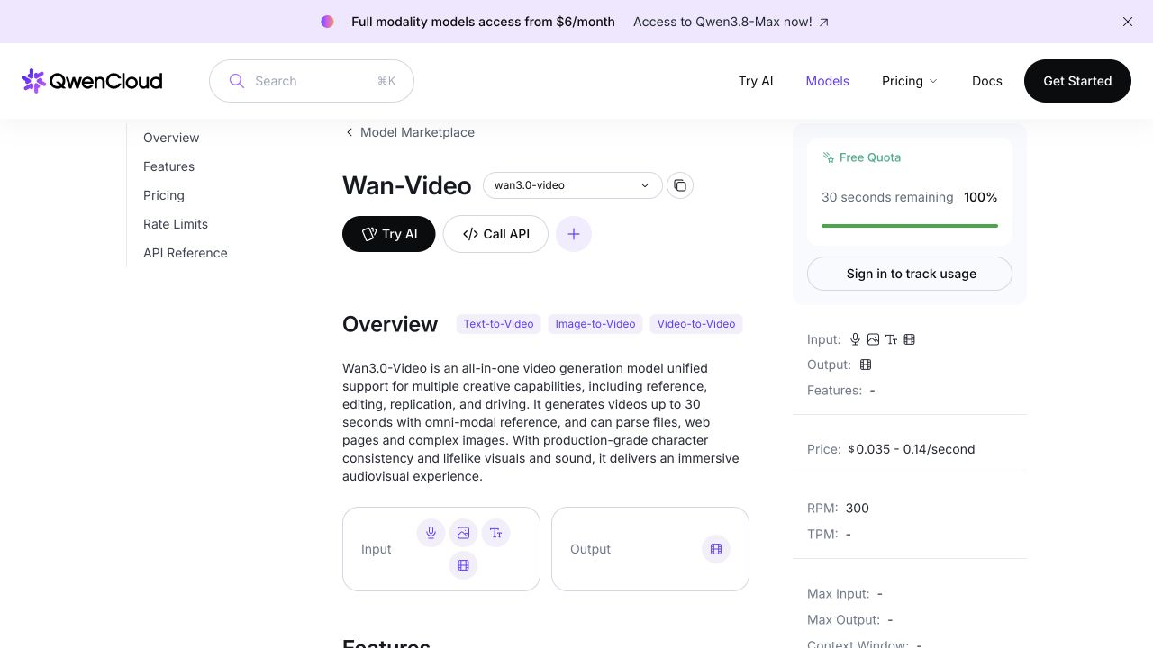The width and height of the screenshot is (1153, 648).
Task: Jump to Pricing in side navigation
Action: 164,195
